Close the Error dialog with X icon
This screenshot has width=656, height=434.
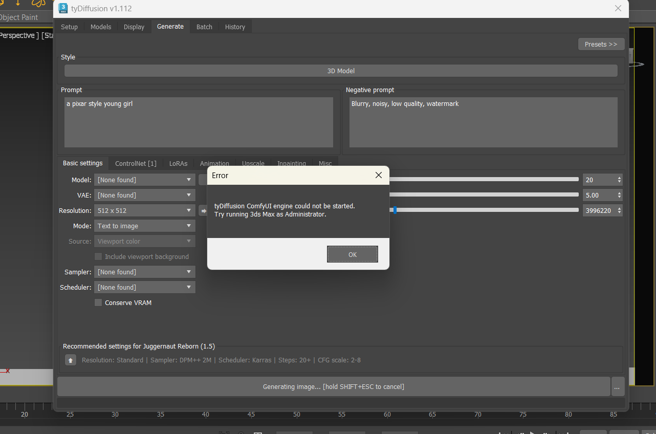pos(378,175)
